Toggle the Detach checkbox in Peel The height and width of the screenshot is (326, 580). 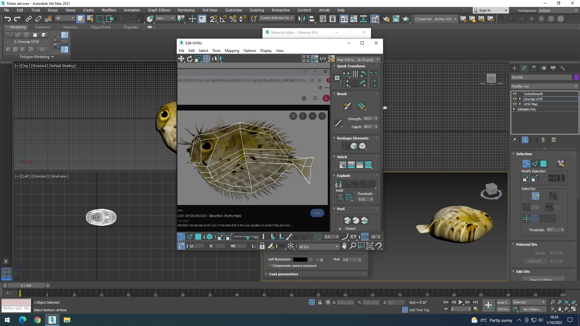340,229
